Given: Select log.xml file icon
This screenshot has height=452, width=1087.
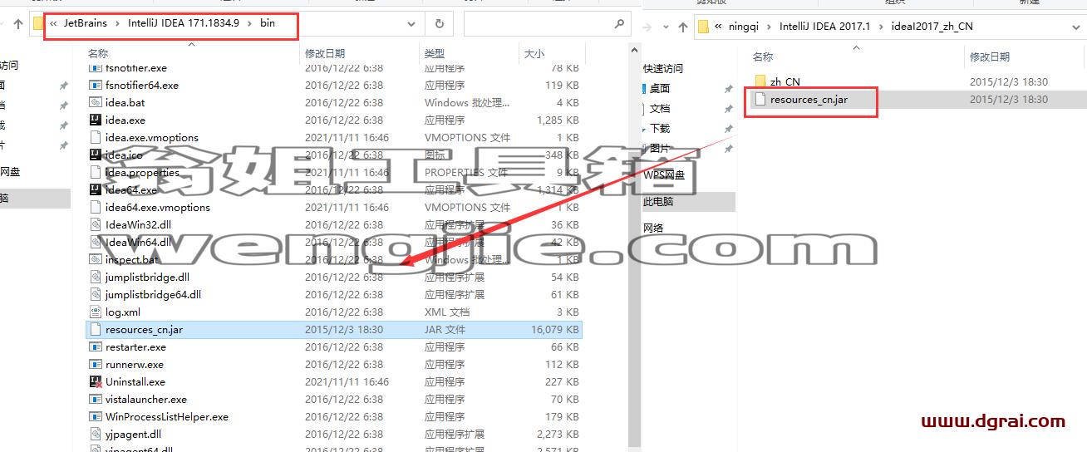Looking at the screenshot, I should pyautogui.click(x=96, y=312).
